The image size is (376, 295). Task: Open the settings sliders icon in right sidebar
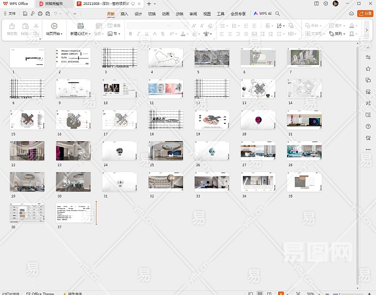coord(368,58)
